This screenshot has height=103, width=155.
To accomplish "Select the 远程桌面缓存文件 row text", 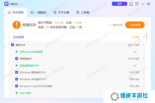I will [x=29, y=65].
